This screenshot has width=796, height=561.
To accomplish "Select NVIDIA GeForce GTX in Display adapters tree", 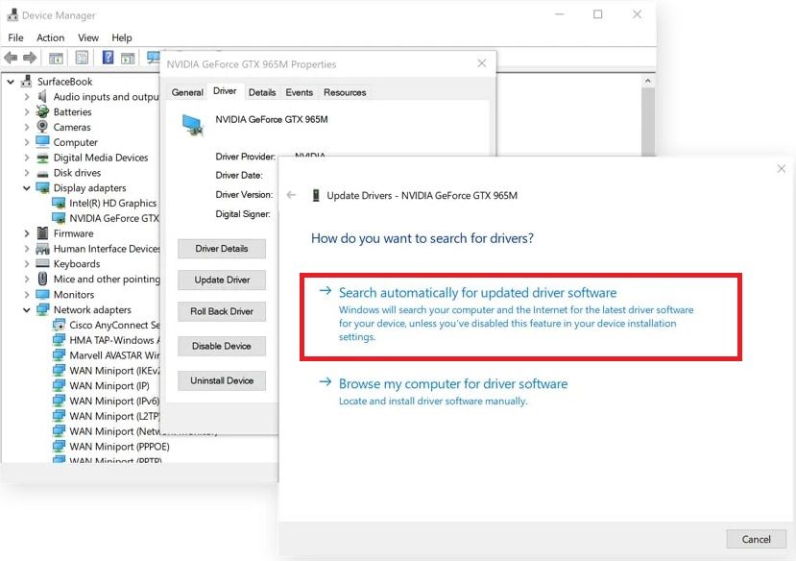I will pos(113,218).
